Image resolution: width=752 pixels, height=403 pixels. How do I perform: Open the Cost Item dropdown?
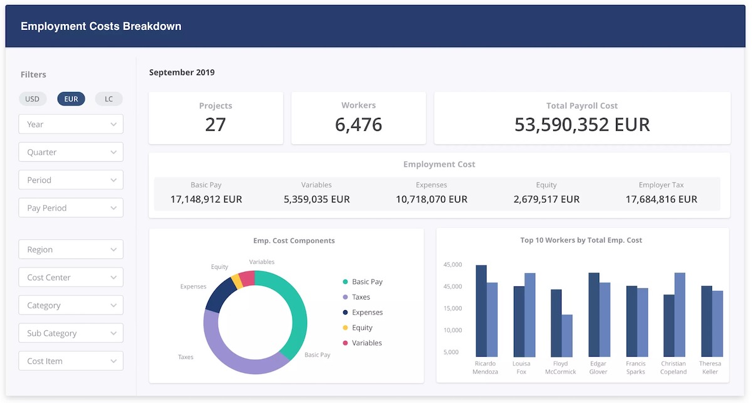[x=71, y=360]
